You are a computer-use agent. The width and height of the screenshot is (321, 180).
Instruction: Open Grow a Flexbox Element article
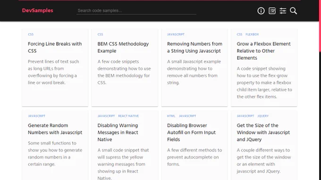tap(263, 51)
